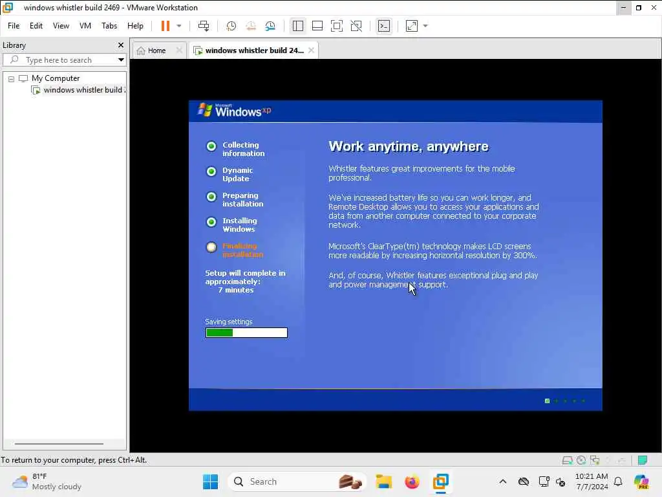
Task: Click the message log status bar icon
Action: (x=643, y=460)
